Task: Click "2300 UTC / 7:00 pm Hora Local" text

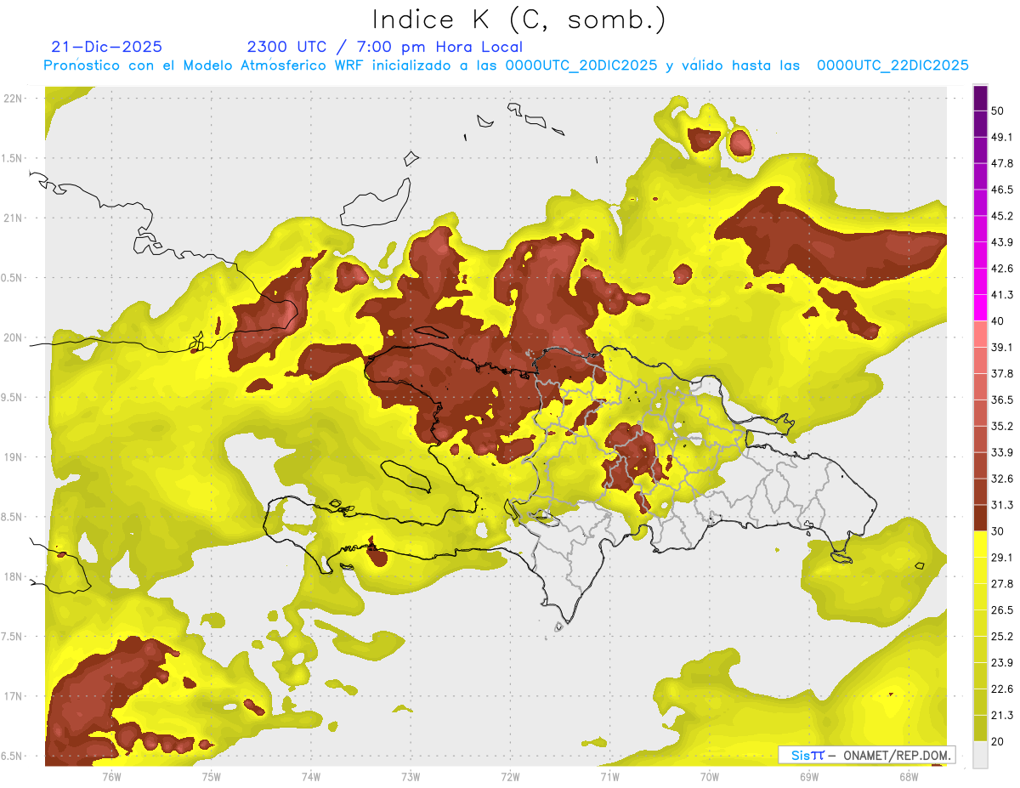Action: (384, 48)
